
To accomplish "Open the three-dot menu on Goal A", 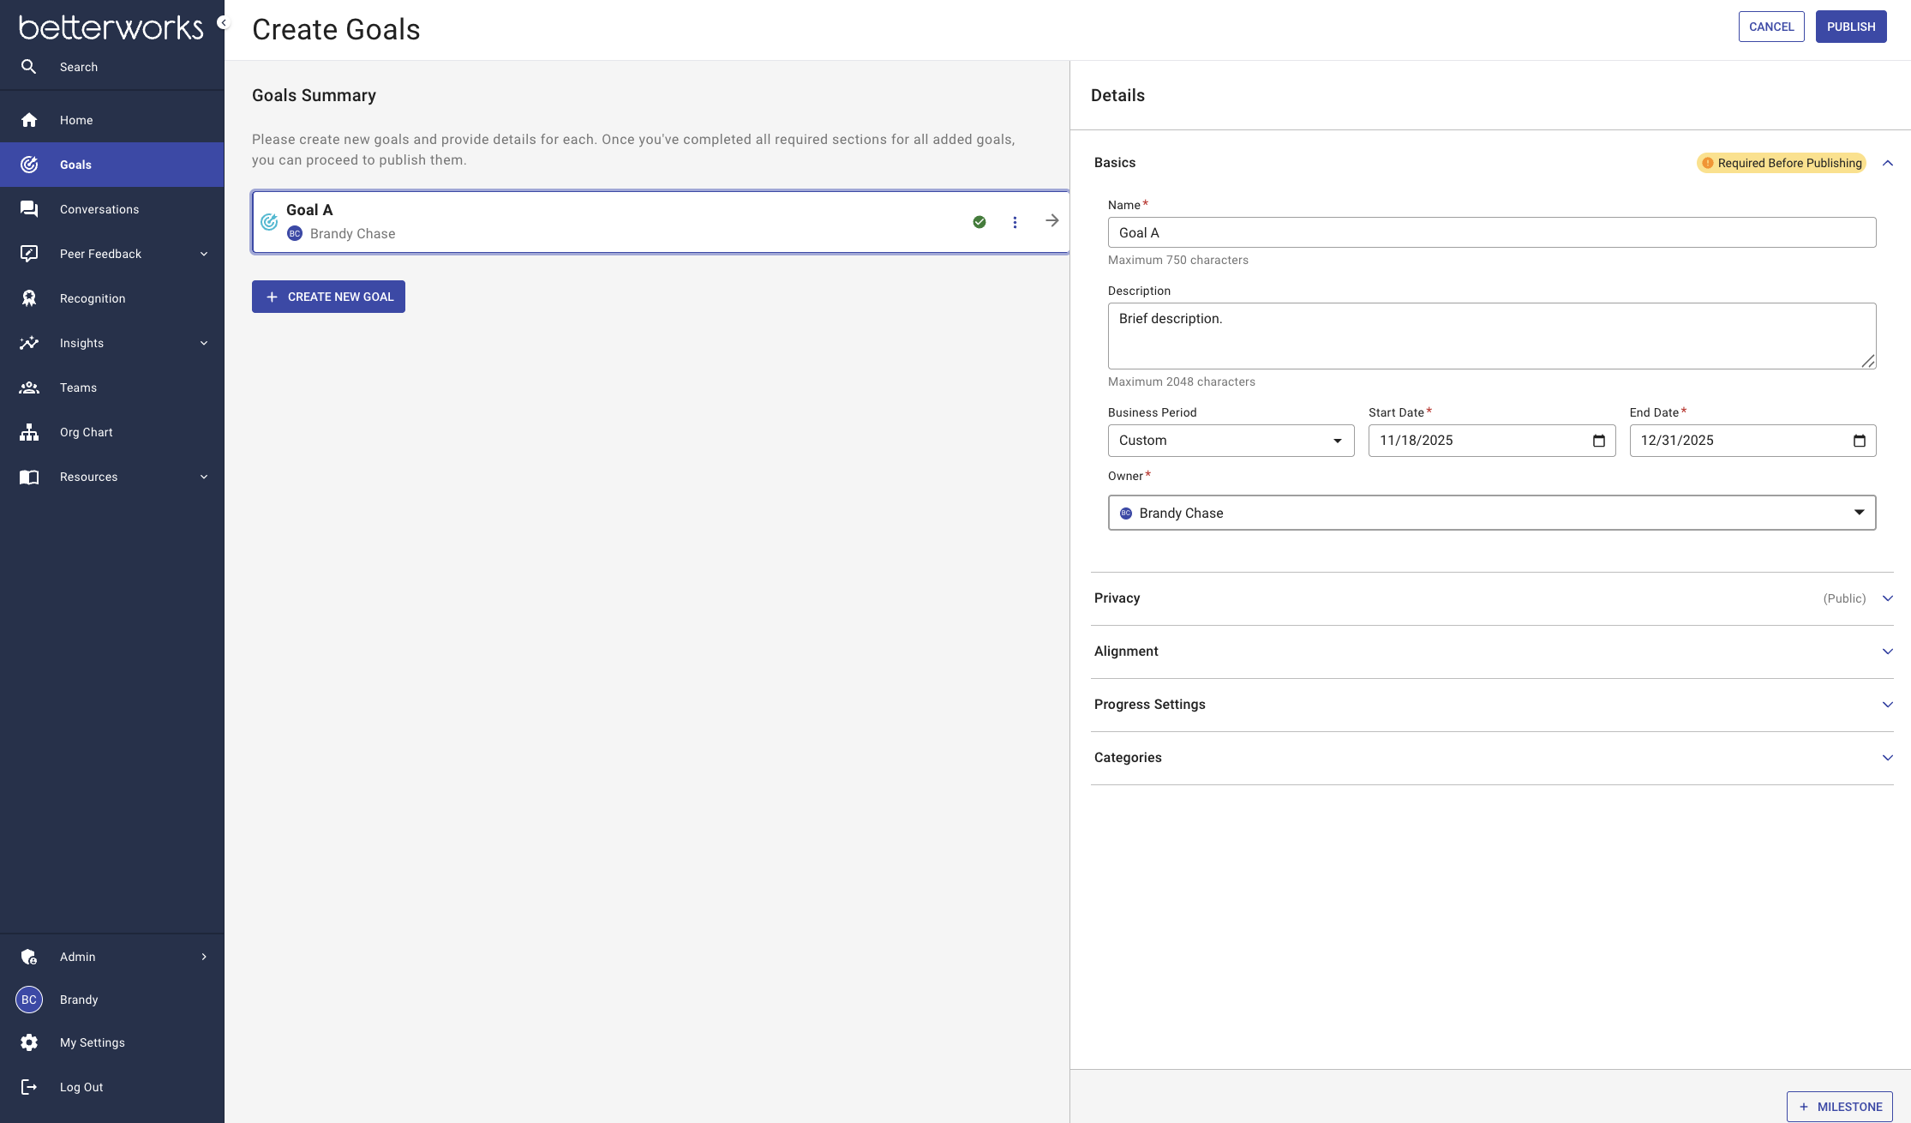I will pyautogui.click(x=1015, y=222).
